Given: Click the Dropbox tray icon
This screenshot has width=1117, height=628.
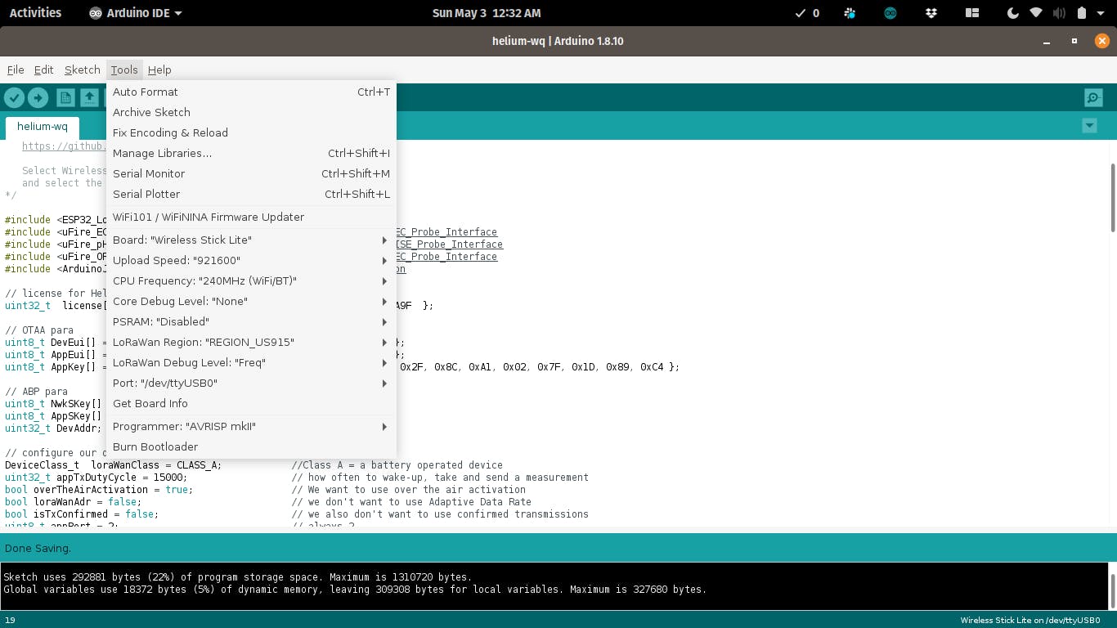Looking at the screenshot, I should pos(931,13).
